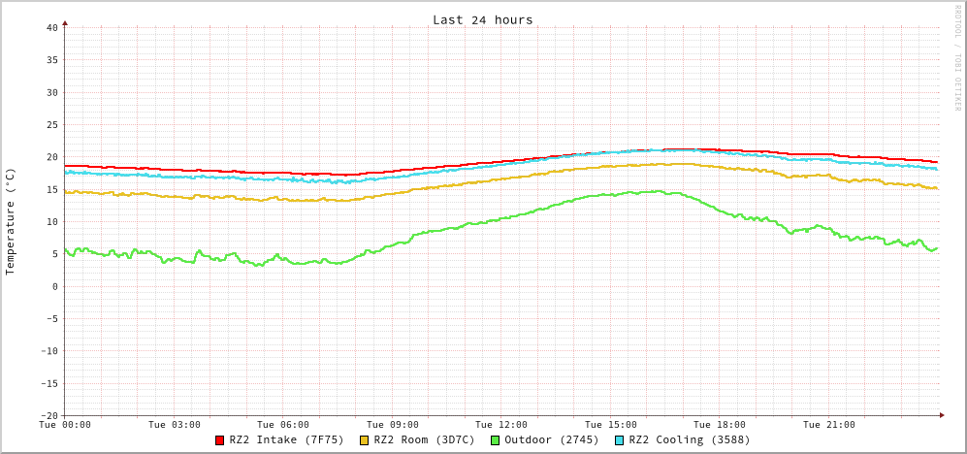This screenshot has height=454, width=967.
Task: Select the Outdoor (2745) legend label
Action: pos(551,439)
